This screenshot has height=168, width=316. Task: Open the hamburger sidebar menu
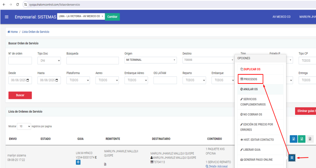click(6, 17)
